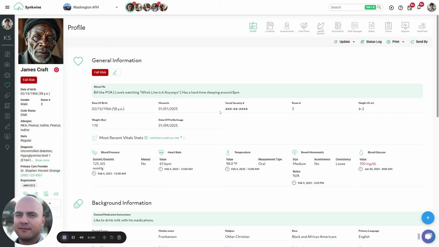
Task: Open the Med Pass tab
Action: tap(422, 27)
